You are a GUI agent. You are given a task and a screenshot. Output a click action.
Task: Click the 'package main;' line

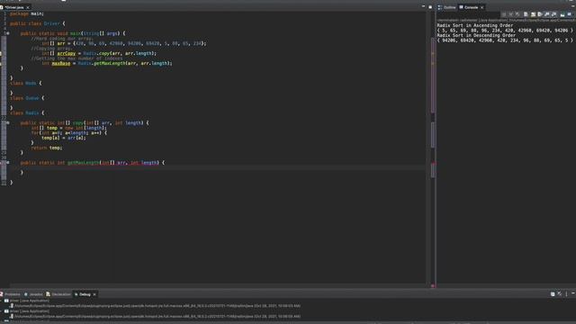pos(27,13)
